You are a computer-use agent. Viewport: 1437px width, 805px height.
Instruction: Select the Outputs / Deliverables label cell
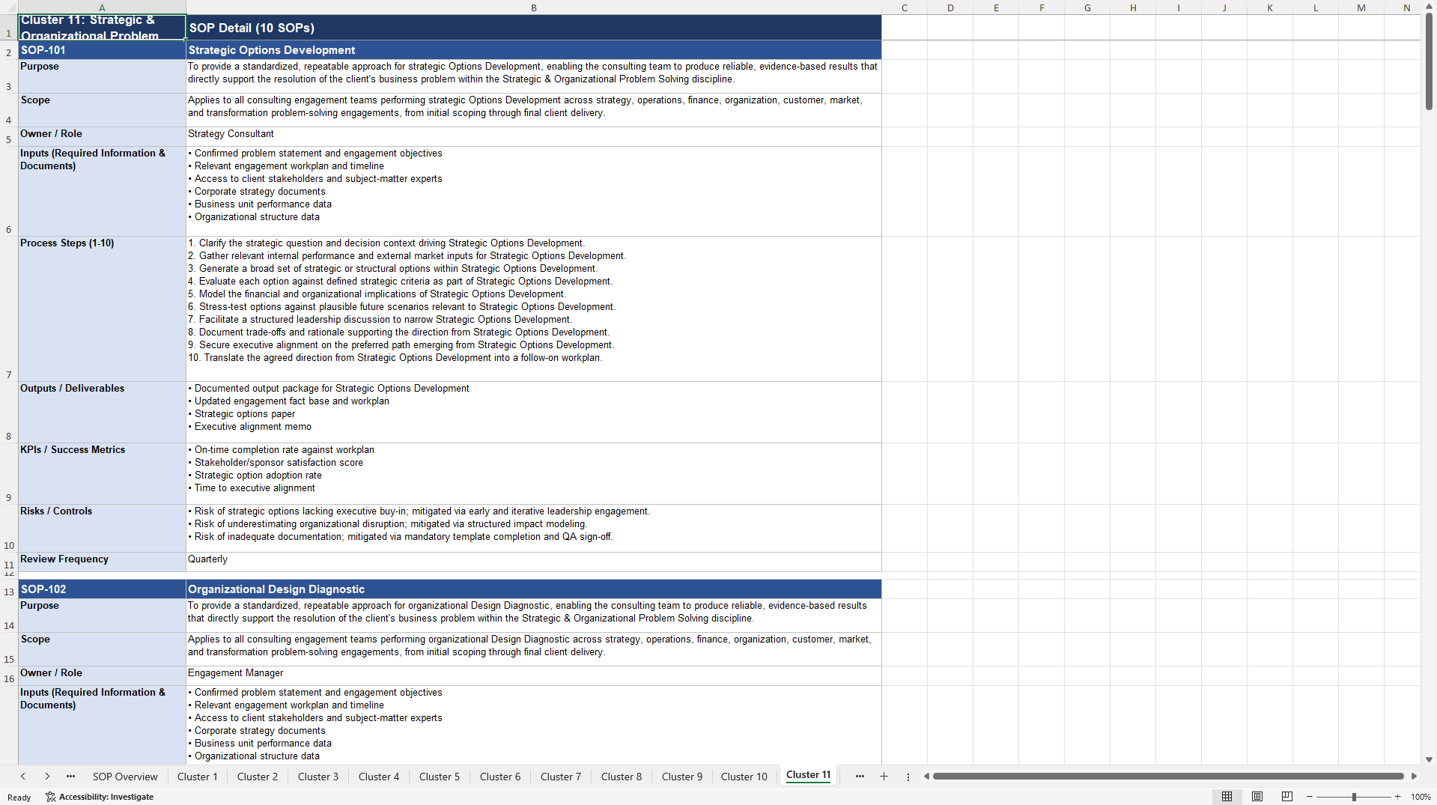pyautogui.click(x=102, y=413)
